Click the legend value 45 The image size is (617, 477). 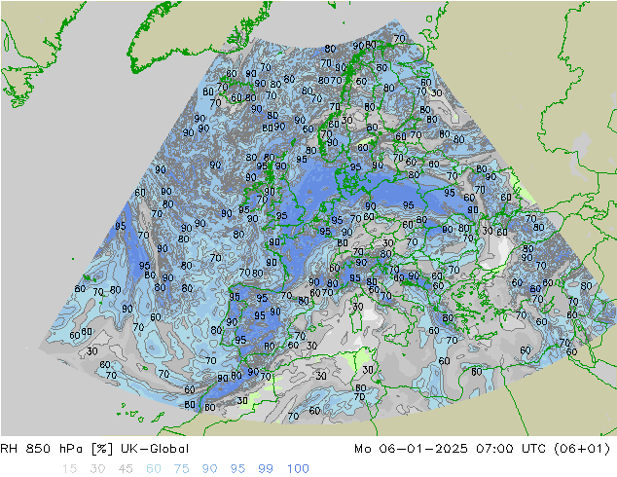(126, 469)
